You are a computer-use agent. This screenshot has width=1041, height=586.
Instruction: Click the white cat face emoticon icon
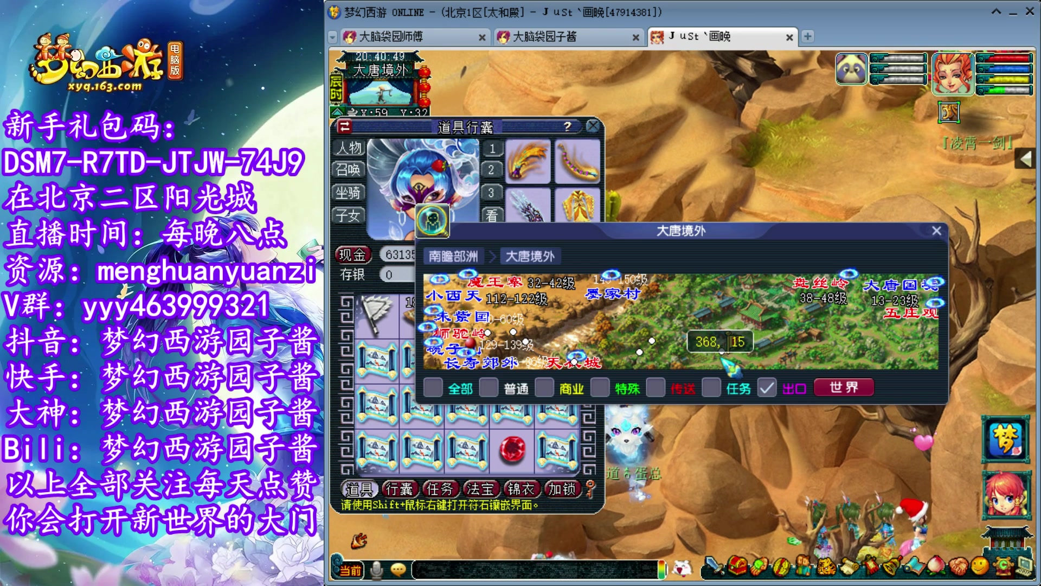click(x=682, y=569)
